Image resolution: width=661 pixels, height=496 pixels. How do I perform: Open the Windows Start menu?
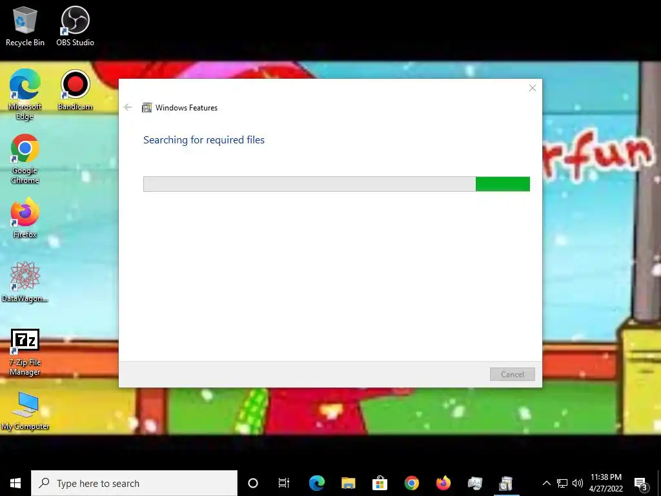15,483
